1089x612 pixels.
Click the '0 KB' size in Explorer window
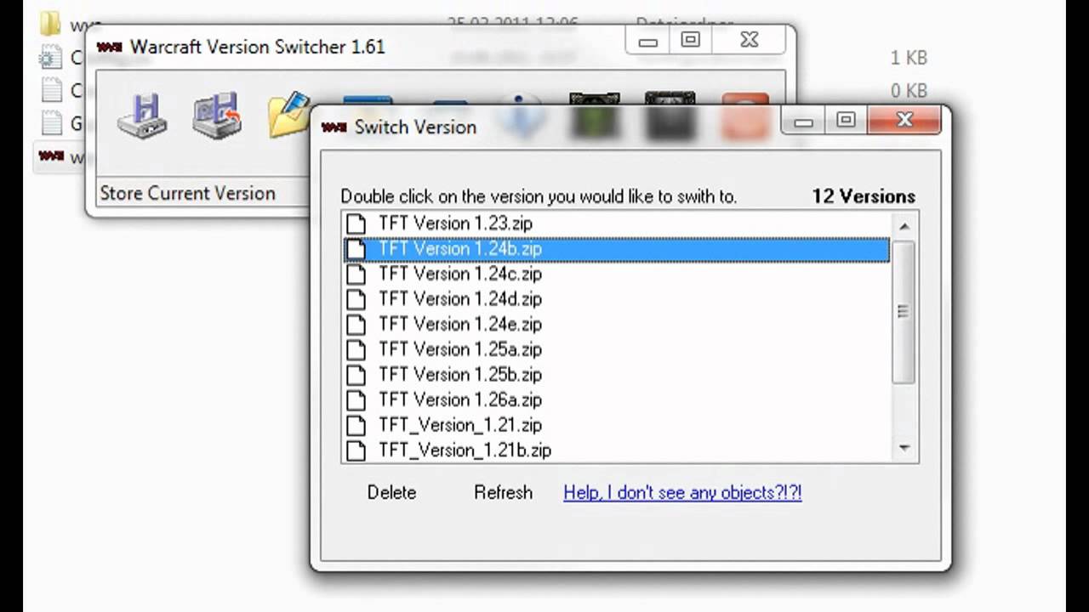click(908, 91)
